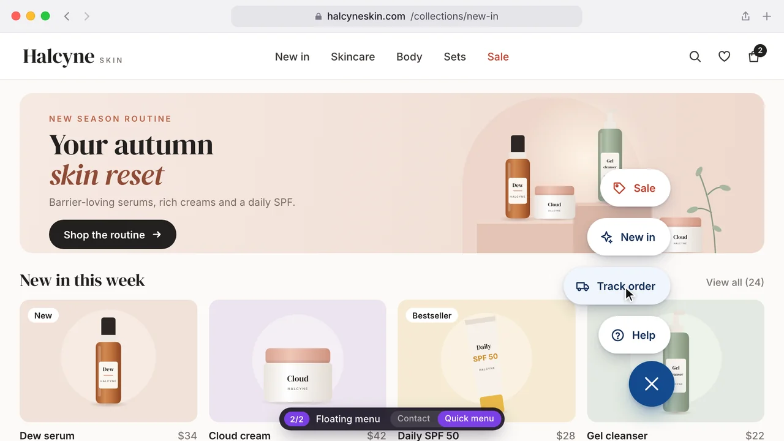
Task: Follow the View all (24) link
Action: [x=735, y=282]
